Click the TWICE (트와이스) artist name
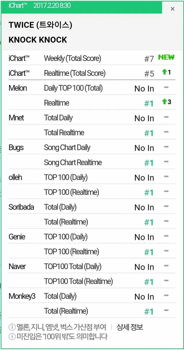The image size is (184, 351). [x=40, y=25]
